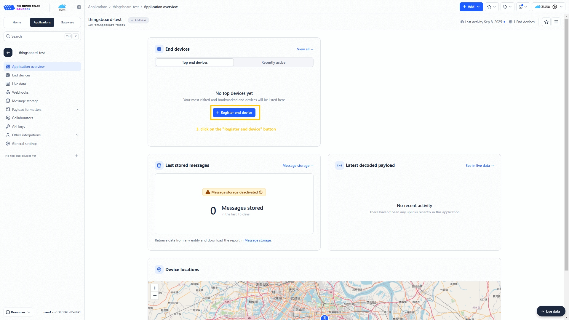Click the back arrow beside thingsboard-test

point(8,53)
